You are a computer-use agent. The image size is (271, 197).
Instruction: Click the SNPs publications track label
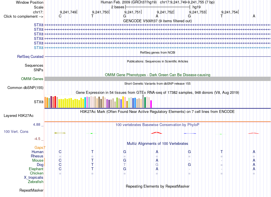point(39,70)
